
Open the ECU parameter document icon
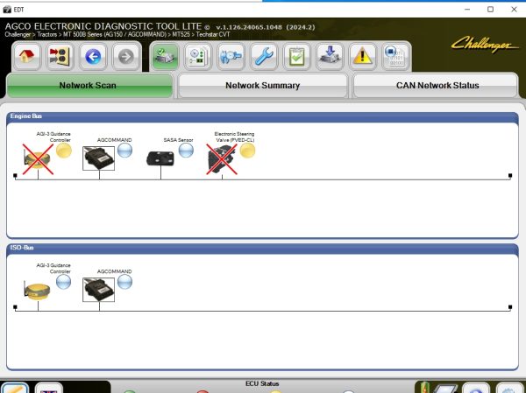click(x=197, y=57)
